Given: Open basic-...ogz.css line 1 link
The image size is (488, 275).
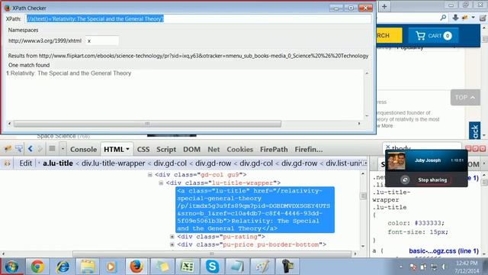Looking at the screenshot, I should (x=444, y=251).
